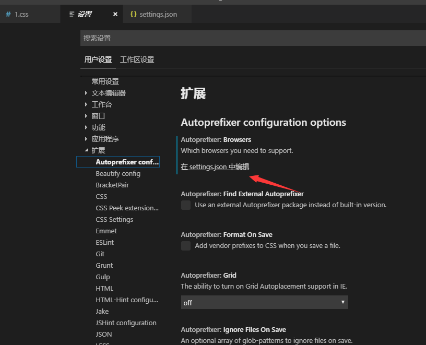Click Autoprefixer configuration options heading

(264, 123)
